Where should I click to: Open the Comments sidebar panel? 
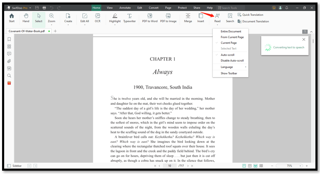coord(9,54)
